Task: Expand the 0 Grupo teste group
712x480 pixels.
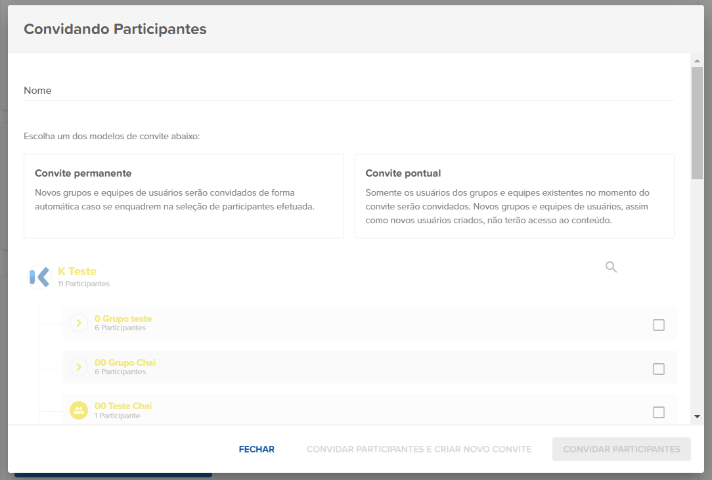Action: [x=79, y=323]
